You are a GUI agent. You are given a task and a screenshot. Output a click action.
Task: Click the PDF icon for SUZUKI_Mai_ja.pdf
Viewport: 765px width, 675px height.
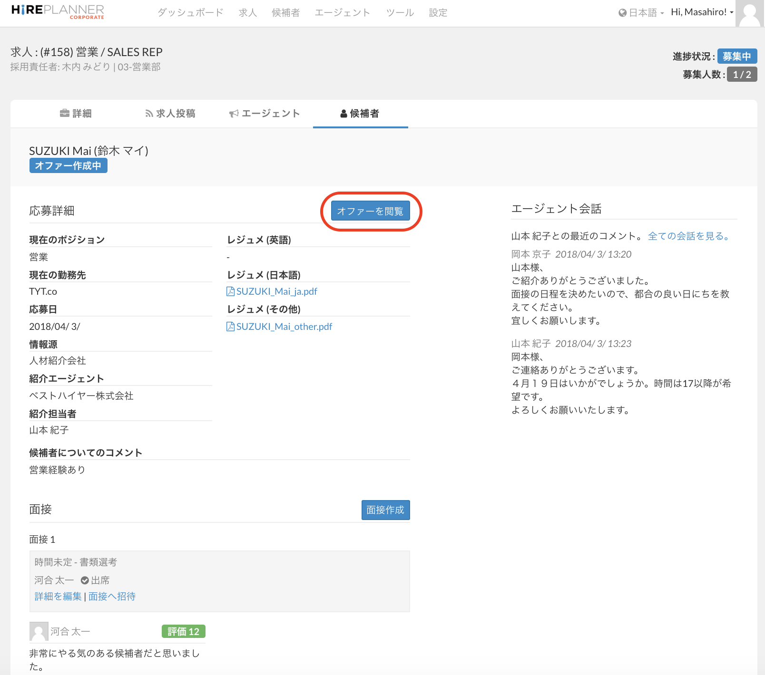coord(230,291)
